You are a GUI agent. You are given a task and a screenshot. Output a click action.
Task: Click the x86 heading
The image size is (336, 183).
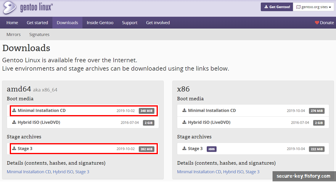point(183,89)
